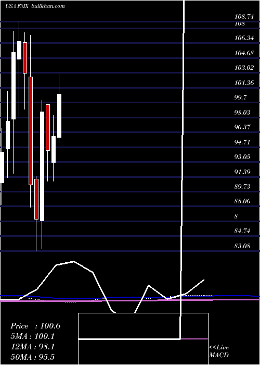
Task: Select the 96.37 price axis label
Action: pyautogui.click(x=243, y=127)
